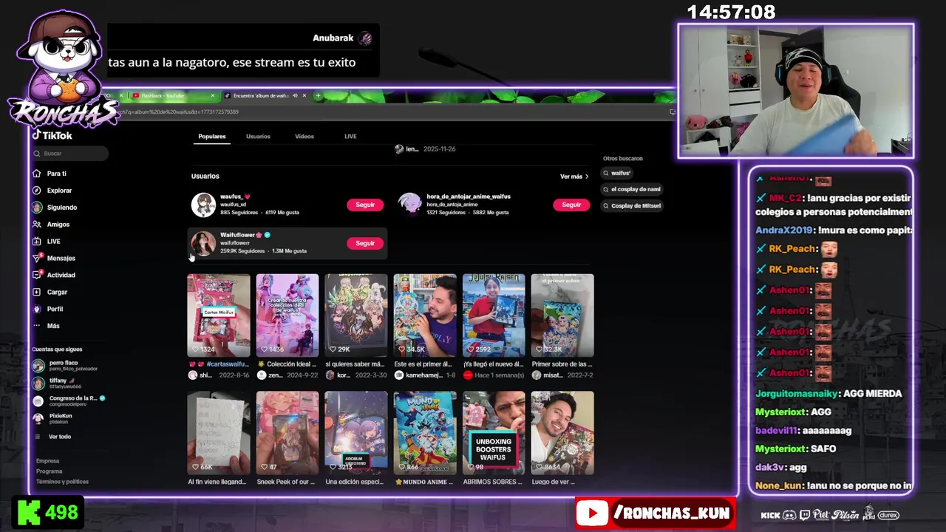Open followed account perro flaco
Image resolution: width=946 pixels, height=532 pixels.
click(x=65, y=366)
